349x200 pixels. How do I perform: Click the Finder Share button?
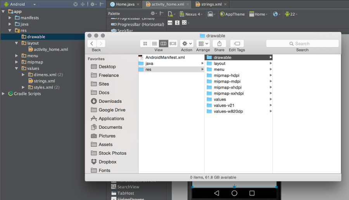219,43
